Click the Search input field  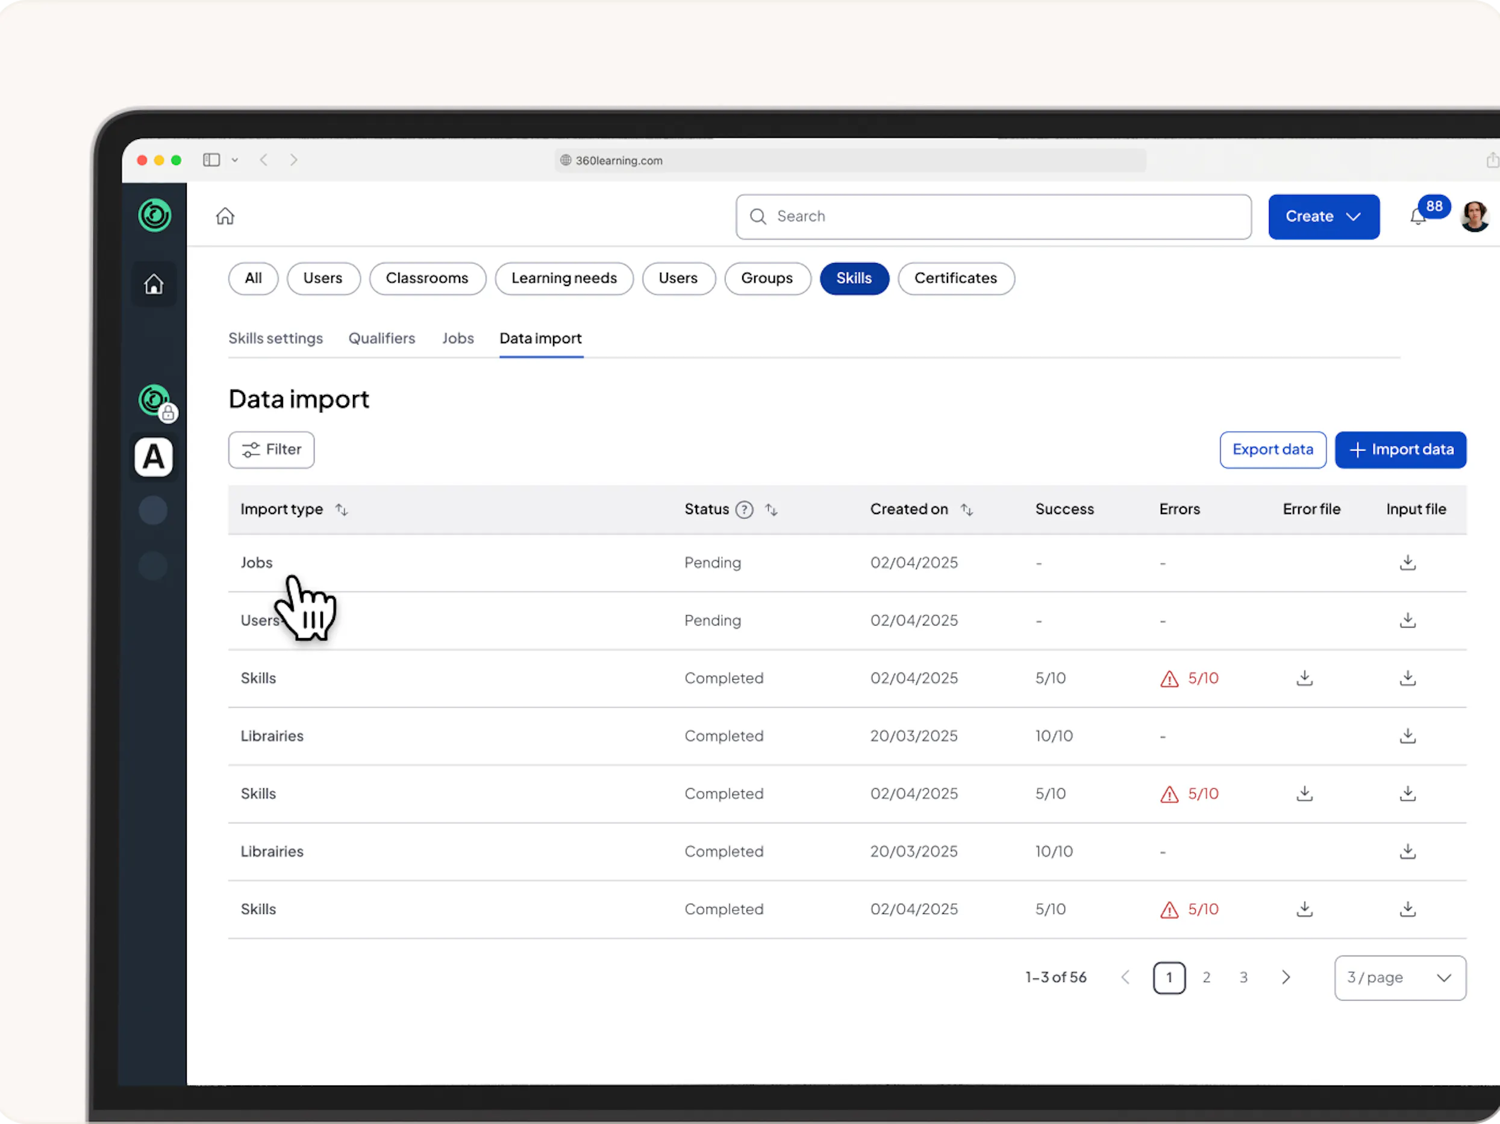993,217
